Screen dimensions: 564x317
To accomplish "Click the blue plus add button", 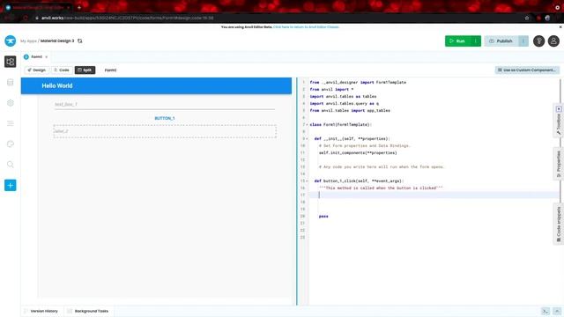I will point(10,186).
